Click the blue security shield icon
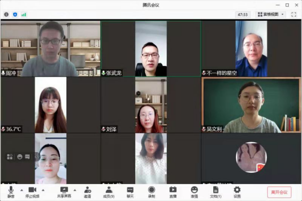Image resolution: width=302 pixels, height=201 pixels. (x=15, y=15)
